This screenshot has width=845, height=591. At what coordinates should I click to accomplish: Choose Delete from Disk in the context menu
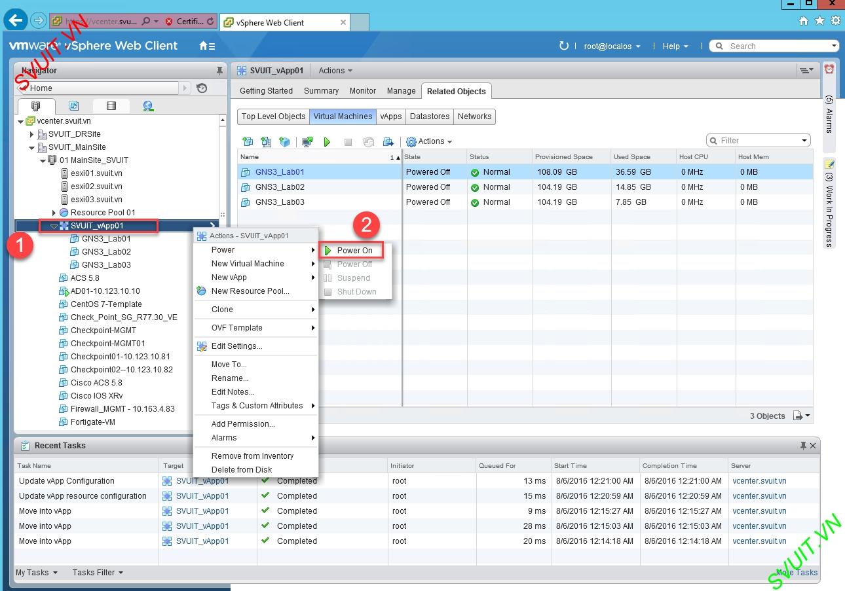click(x=255, y=470)
